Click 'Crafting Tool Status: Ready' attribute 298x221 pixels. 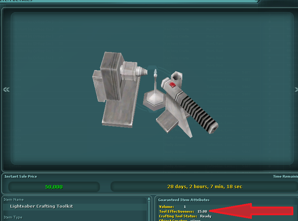pos(185,216)
